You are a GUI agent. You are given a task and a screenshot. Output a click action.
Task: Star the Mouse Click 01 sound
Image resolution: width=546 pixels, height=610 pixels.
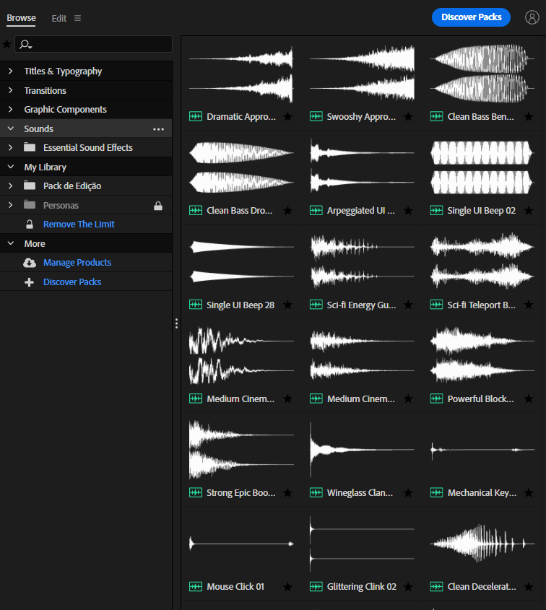click(287, 587)
